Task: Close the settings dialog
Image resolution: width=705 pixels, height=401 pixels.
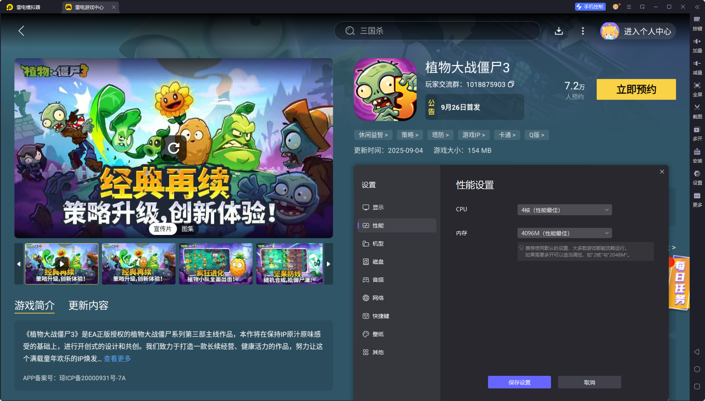Action: pyautogui.click(x=662, y=172)
